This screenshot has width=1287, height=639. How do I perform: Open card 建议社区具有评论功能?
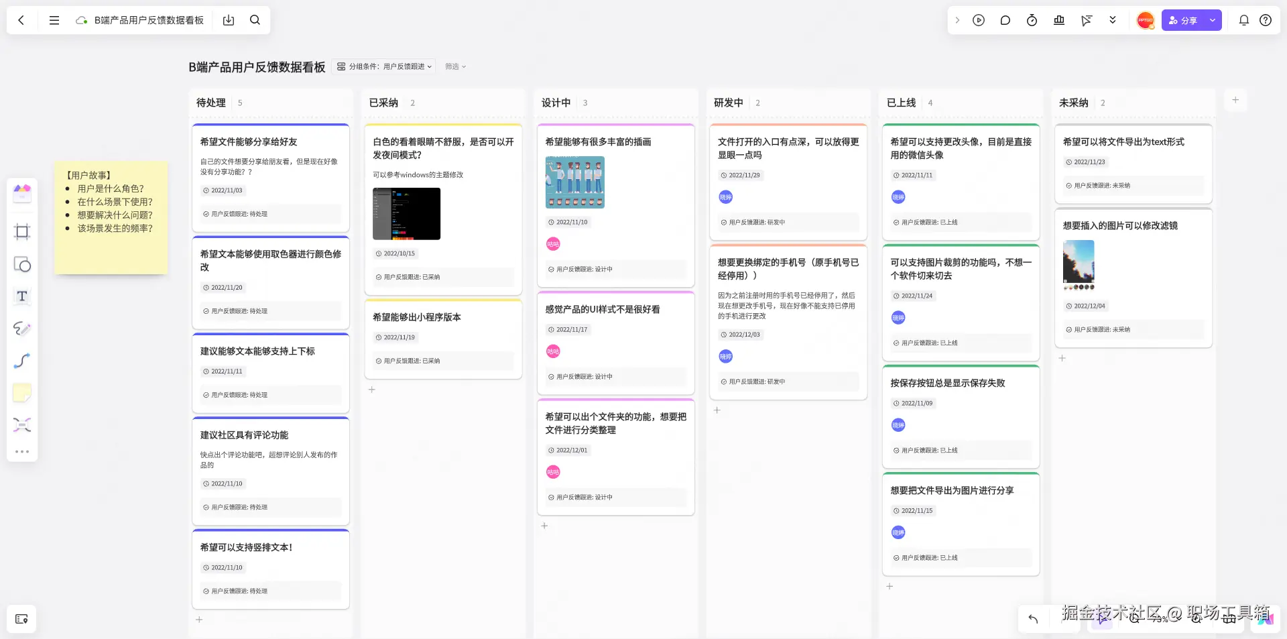(271, 471)
